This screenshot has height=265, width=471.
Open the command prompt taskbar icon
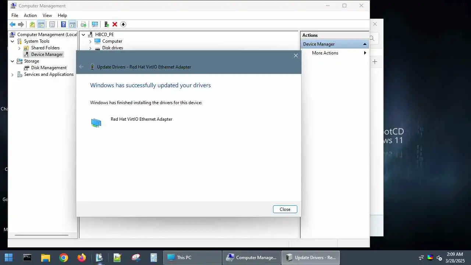tap(27, 257)
